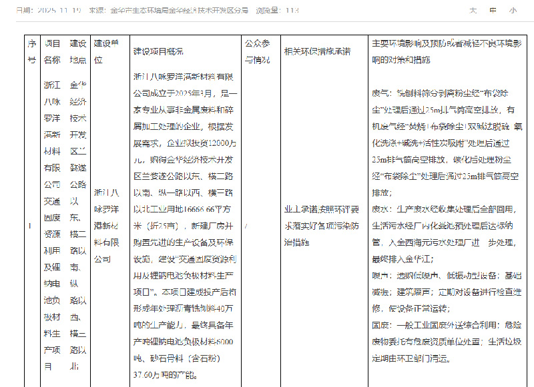Set font size to medium (中)
This screenshot has height=387, width=534.
[493, 11]
